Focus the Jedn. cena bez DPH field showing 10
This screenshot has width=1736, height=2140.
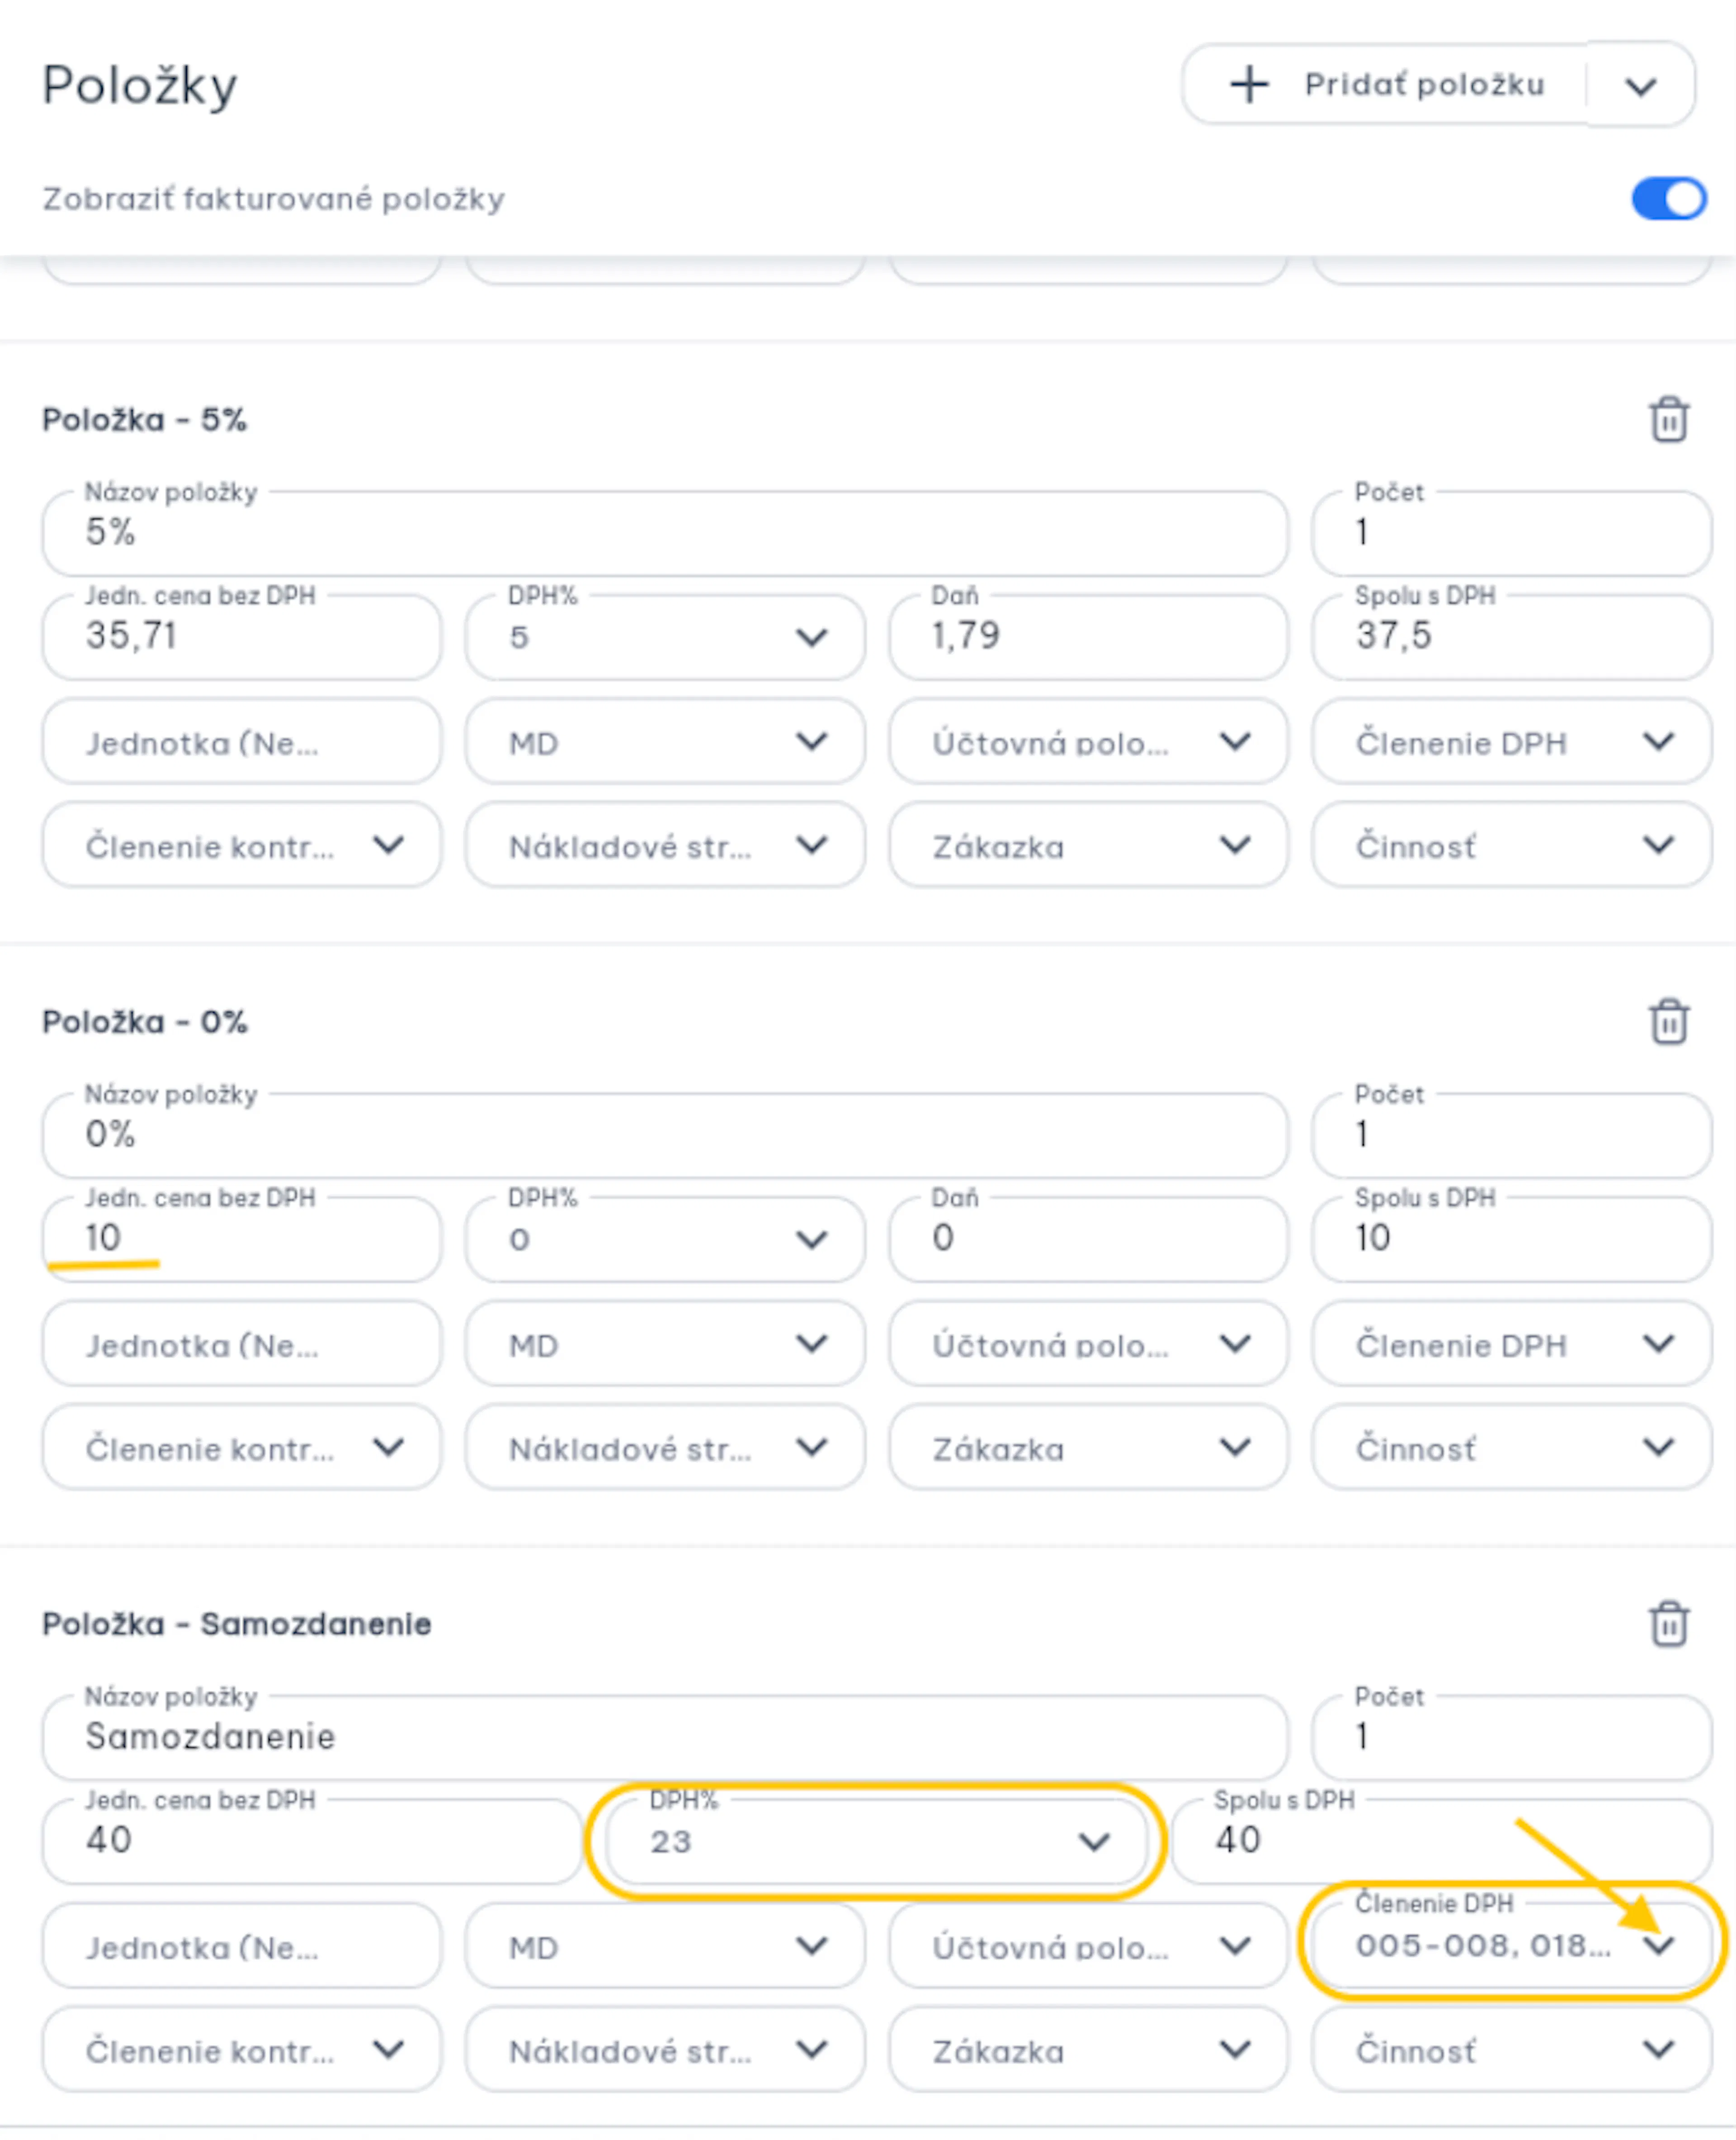point(241,1239)
